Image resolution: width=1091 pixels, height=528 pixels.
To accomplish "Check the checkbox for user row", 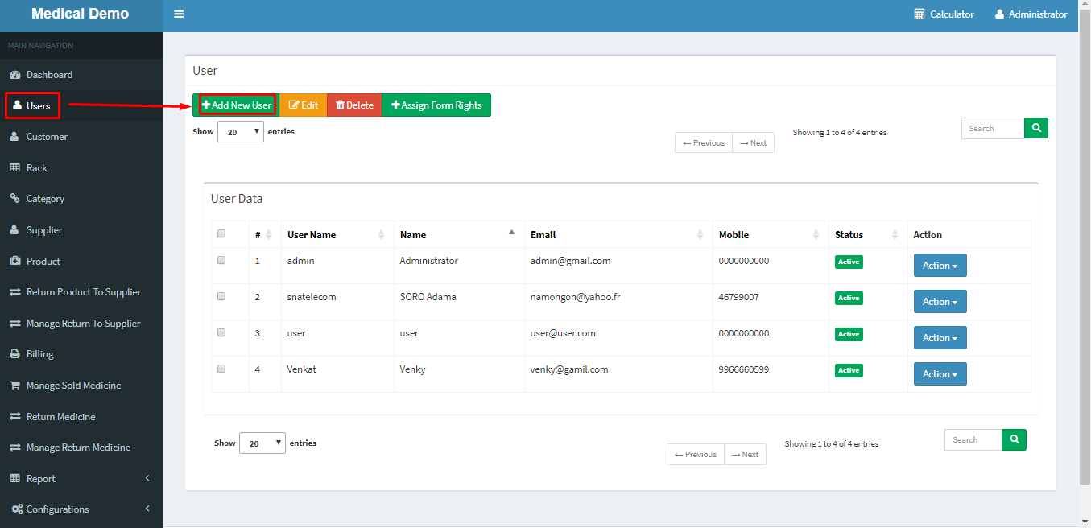I will coord(221,332).
